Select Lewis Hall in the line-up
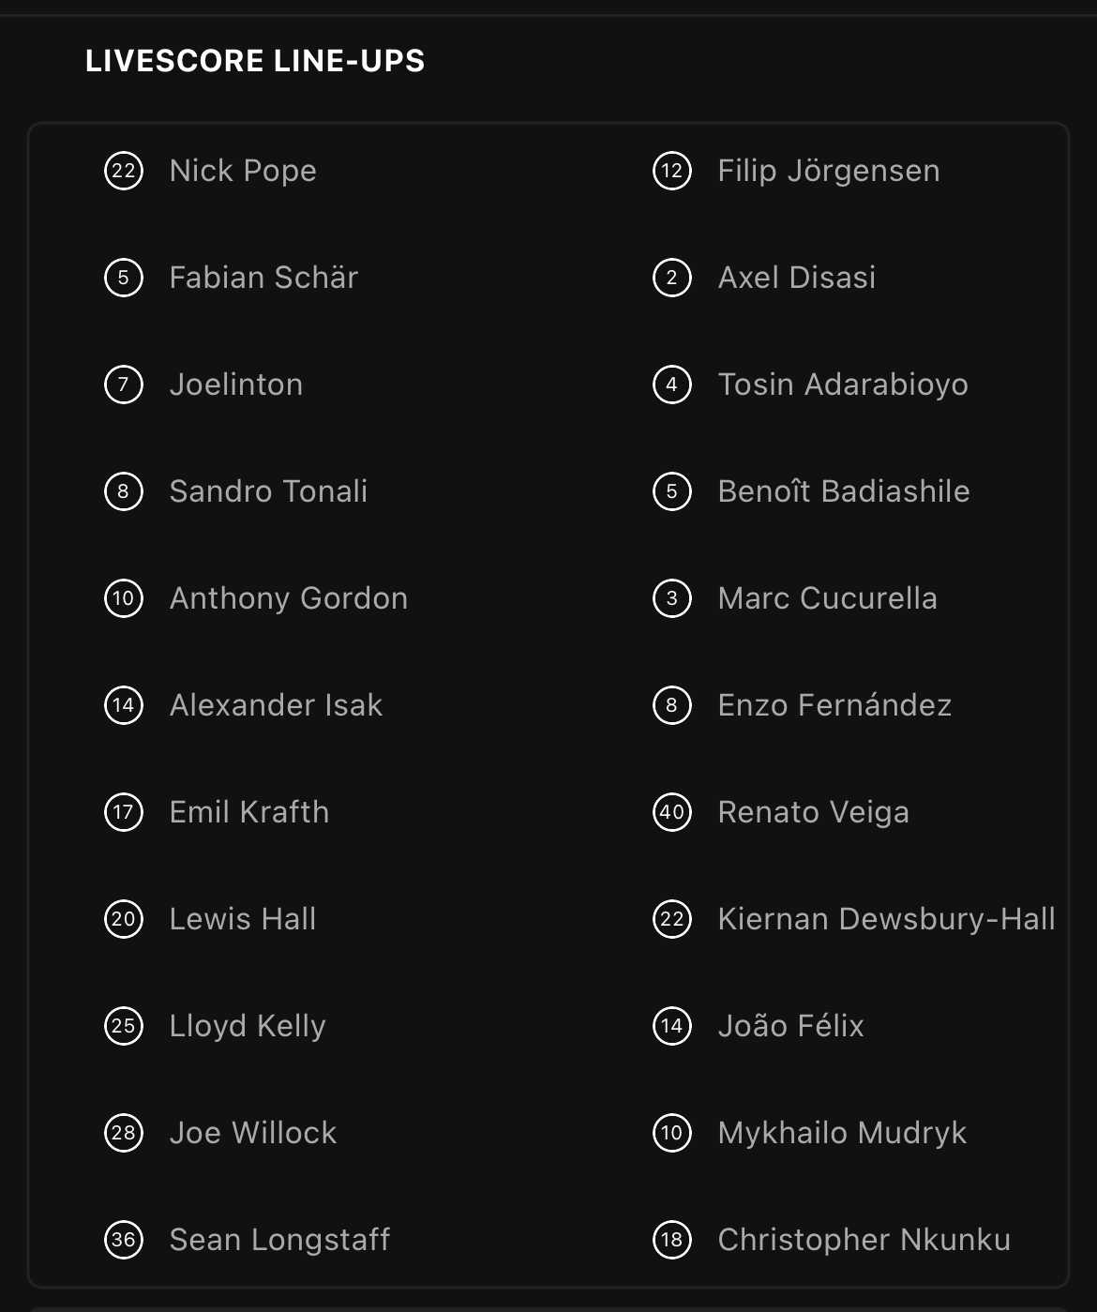 243,919
